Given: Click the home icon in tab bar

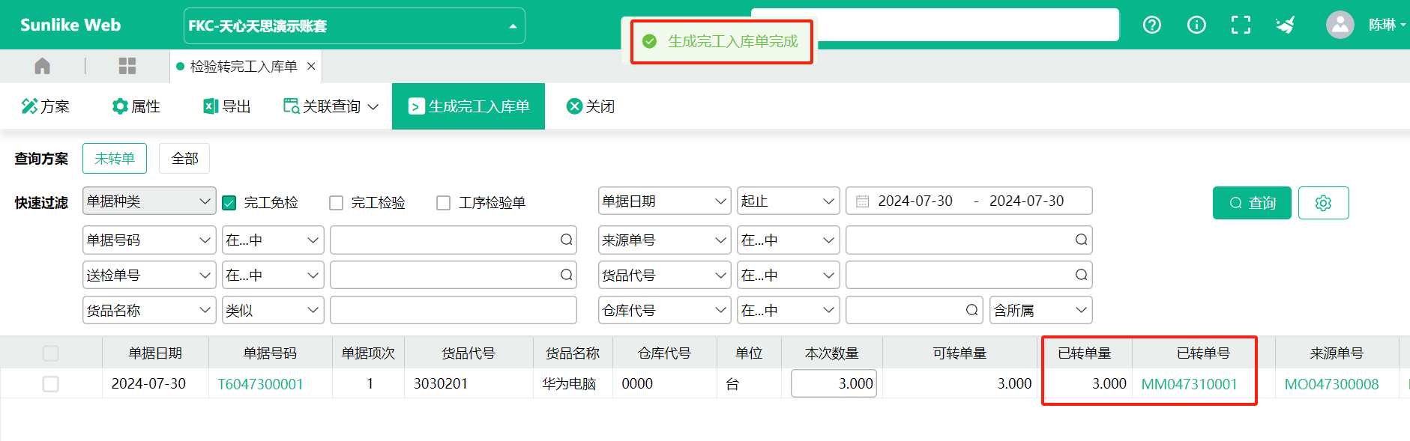Looking at the screenshot, I should [x=43, y=67].
